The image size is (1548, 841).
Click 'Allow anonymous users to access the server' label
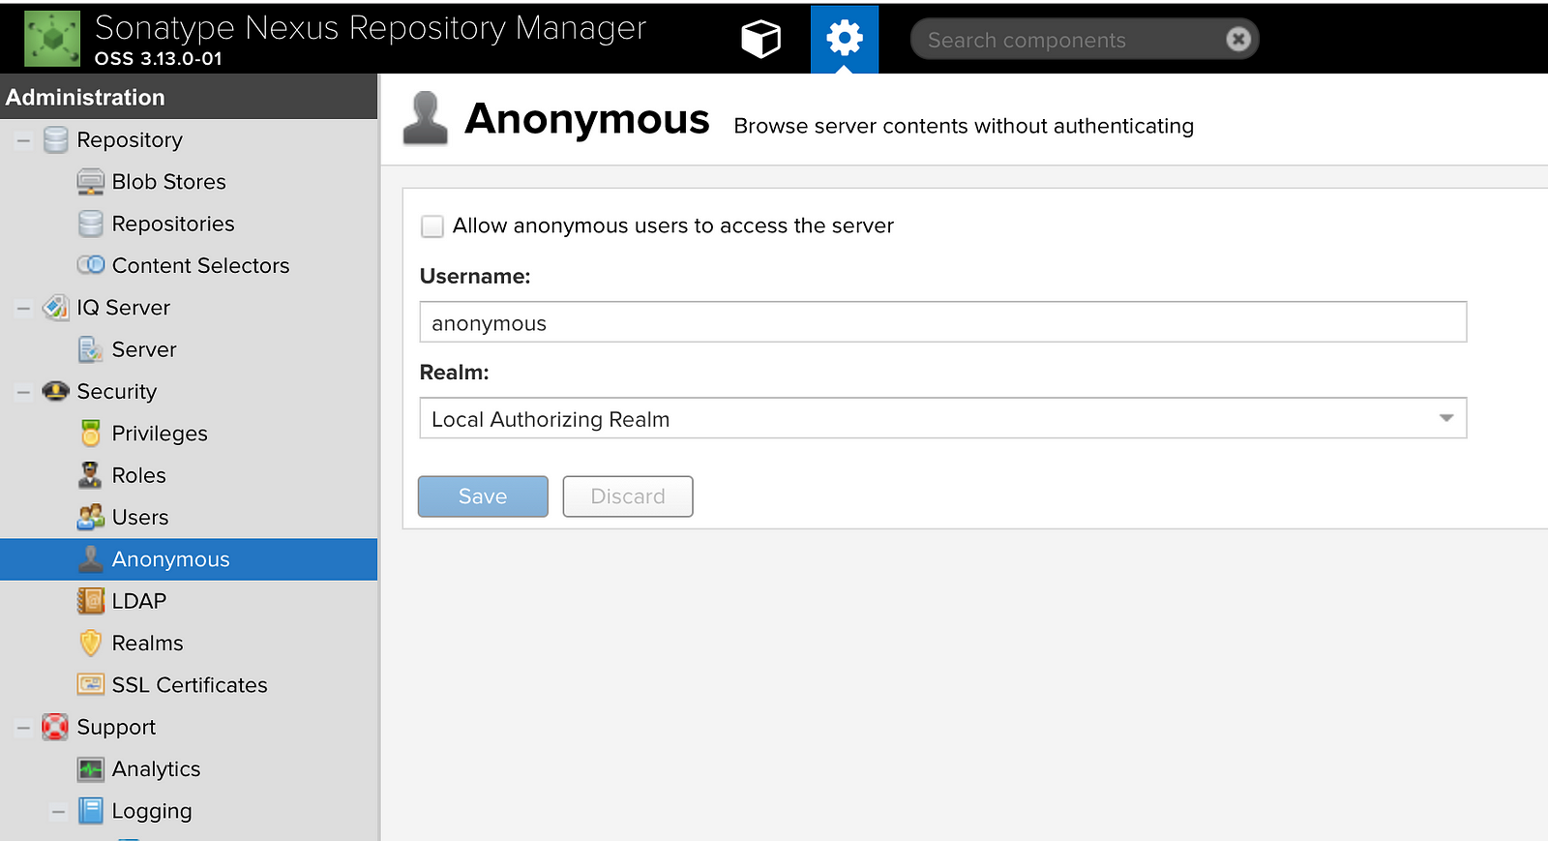[673, 226]
